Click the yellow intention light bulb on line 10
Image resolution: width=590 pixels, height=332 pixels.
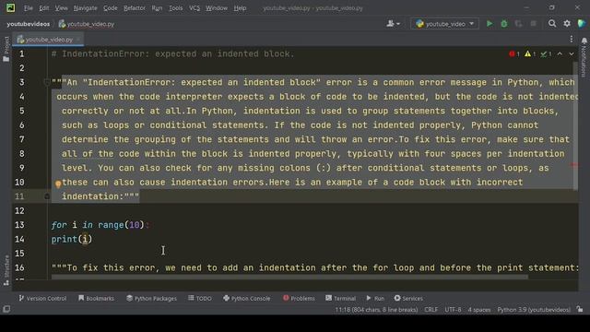click(58, 184)
